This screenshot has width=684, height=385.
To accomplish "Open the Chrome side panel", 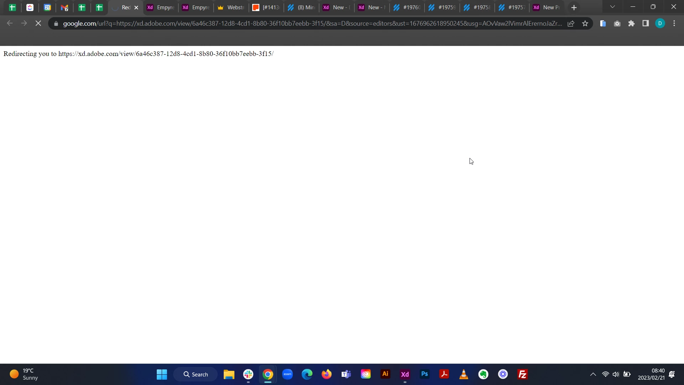I will coord(646,24).
